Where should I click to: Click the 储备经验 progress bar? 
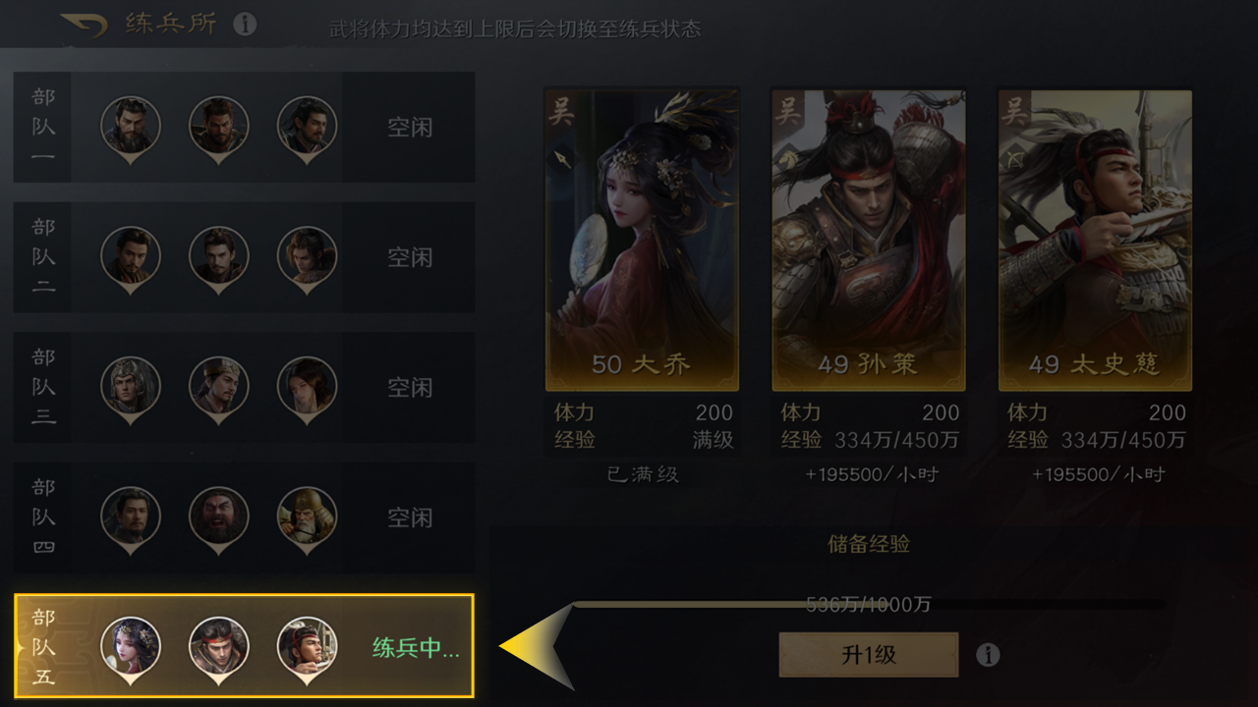[x=869, y=604]
